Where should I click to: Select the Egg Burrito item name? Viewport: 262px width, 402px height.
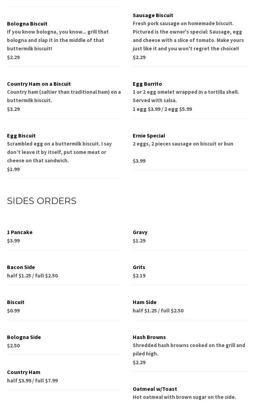[147, 84]
